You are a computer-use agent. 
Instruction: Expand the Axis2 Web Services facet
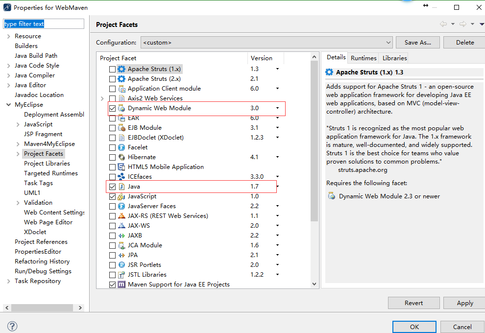(102, 98)
